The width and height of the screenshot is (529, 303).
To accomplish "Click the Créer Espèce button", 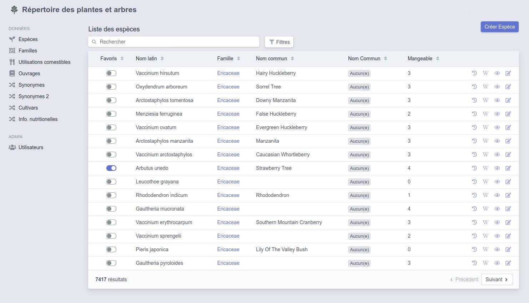I will click(x=499, y=27).
